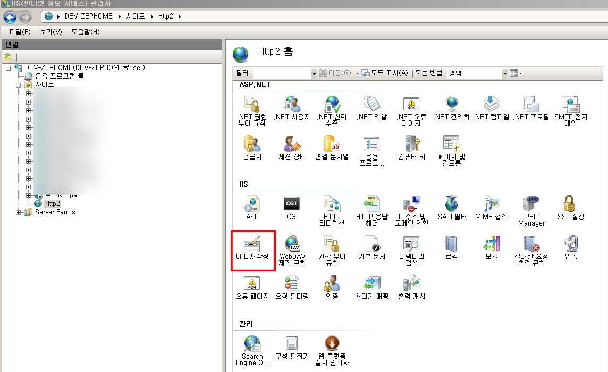The image size is (608, 372).
Task: Open the 묶는 방법 dropdown
Action: coord(505,73)
